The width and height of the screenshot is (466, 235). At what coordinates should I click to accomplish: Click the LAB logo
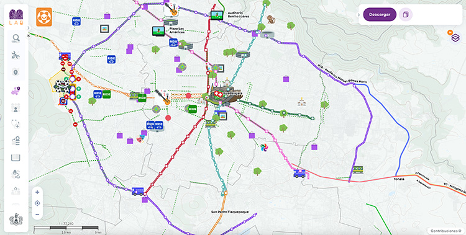[16, 17]
